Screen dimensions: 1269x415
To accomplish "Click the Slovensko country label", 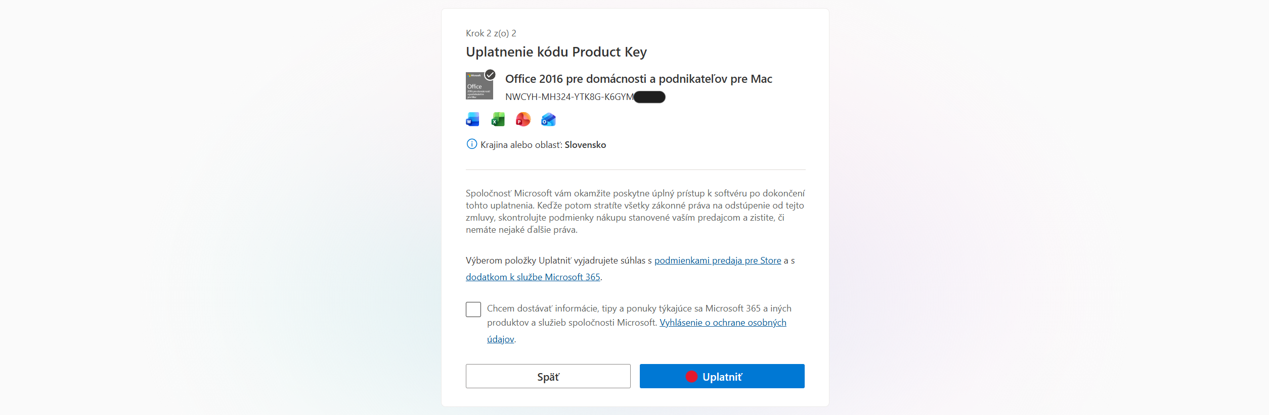I will click(585, 145).
